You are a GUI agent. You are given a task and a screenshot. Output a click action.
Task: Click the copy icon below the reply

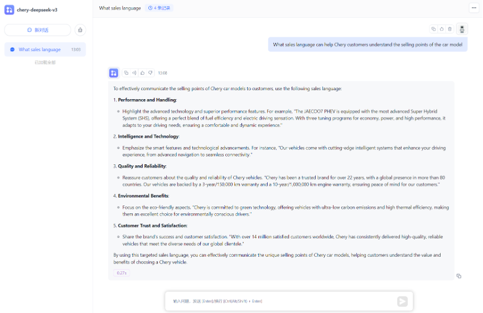[458, 276]
